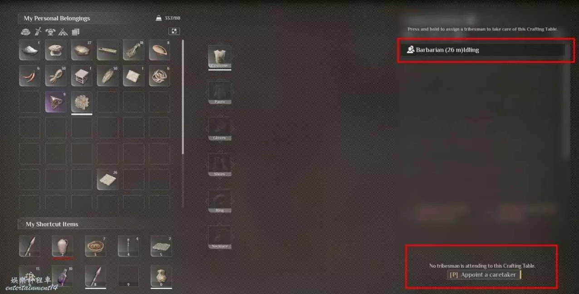579x294 pixels.
Task: Select the tent building category icon
Action: click(63, 32)
